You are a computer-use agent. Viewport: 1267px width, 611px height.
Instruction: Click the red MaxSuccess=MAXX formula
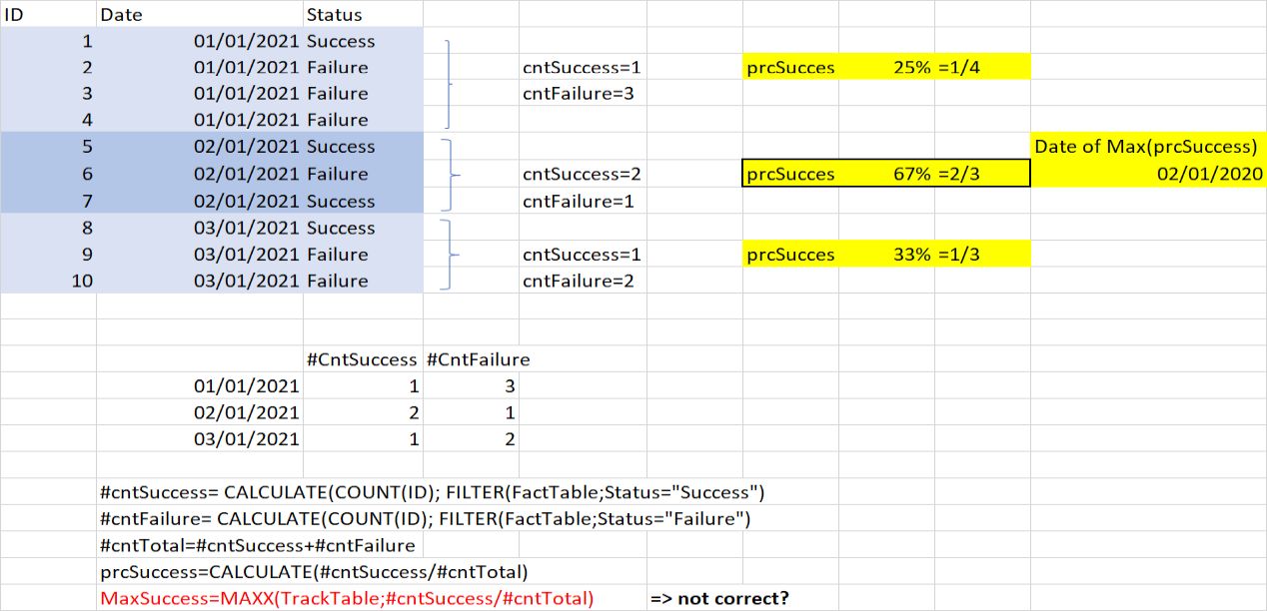(347, 598)
